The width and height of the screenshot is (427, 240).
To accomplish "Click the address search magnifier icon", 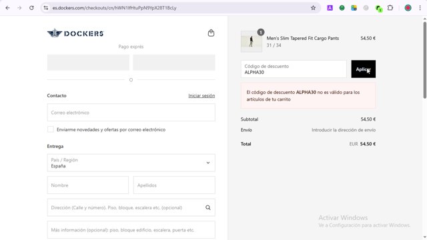I will (x=207, y=207).
